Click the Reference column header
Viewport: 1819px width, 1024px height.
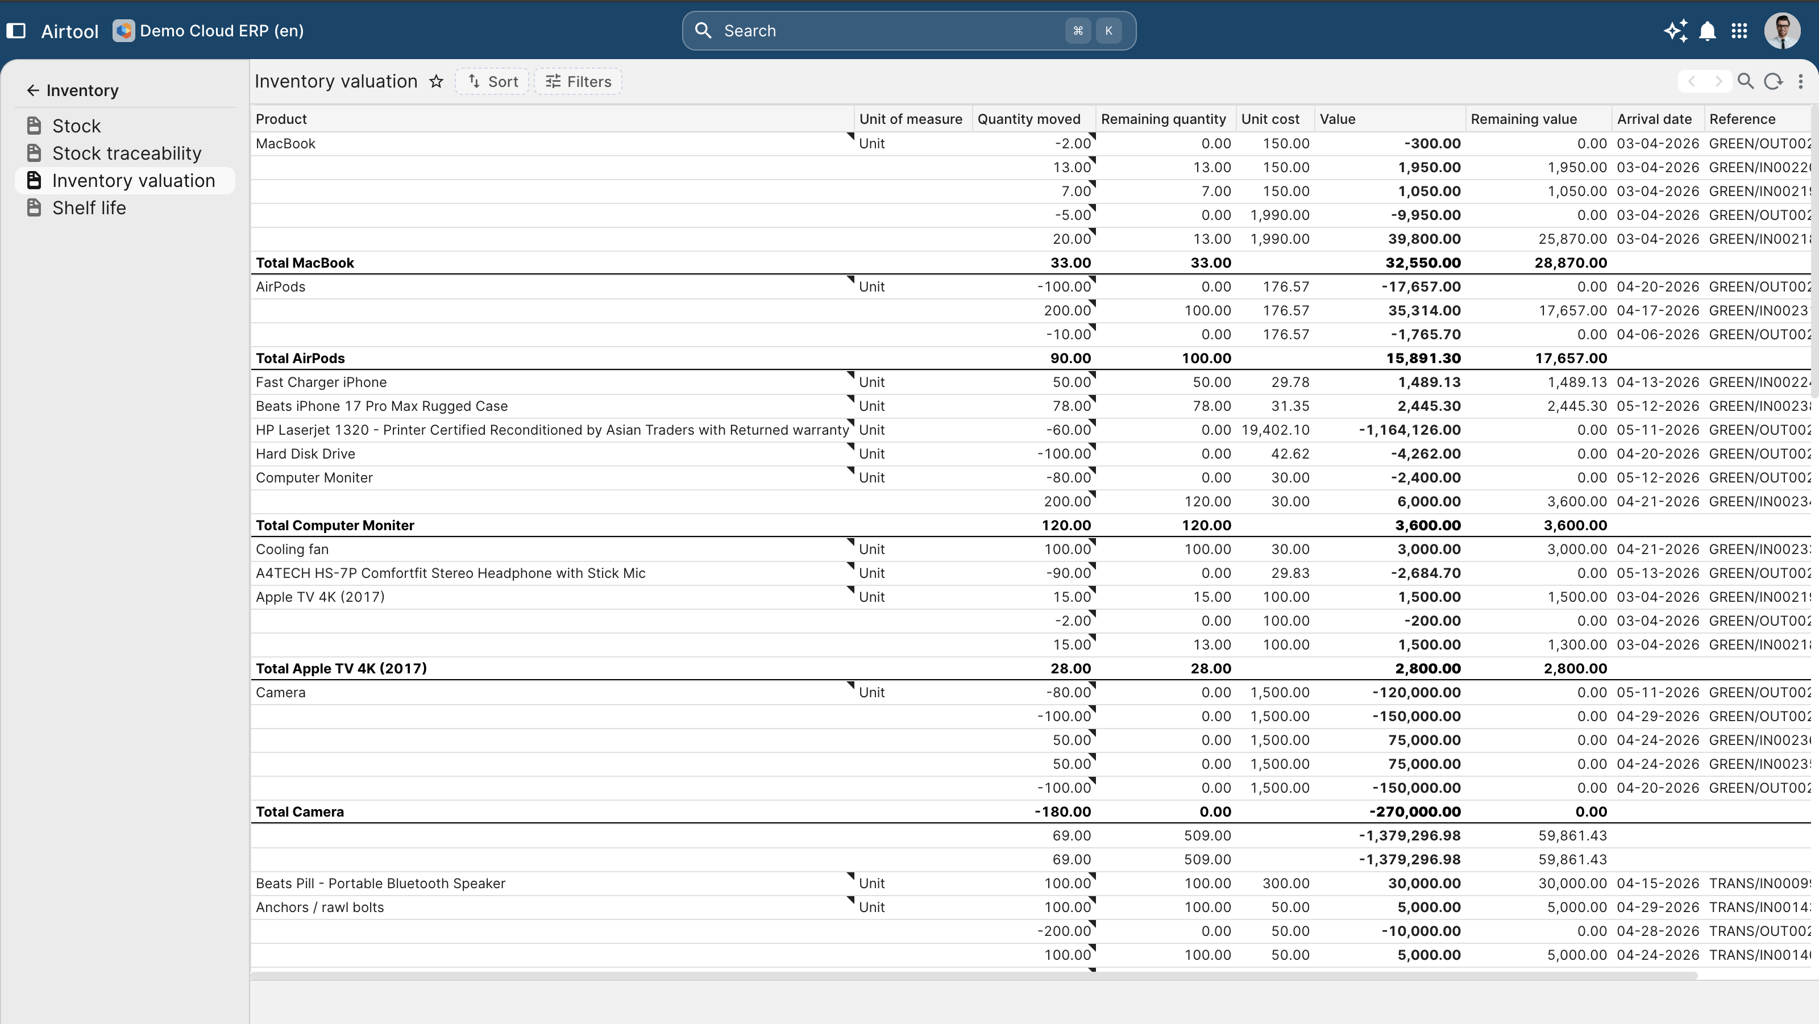point(1758,119)
